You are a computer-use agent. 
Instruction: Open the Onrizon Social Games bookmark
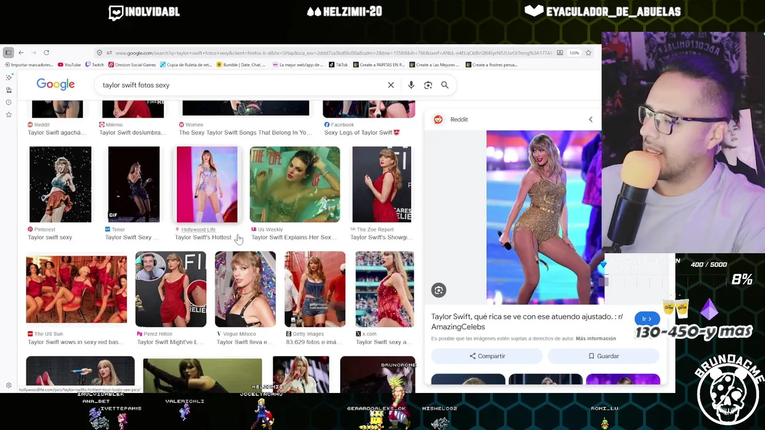click(132, 64)
